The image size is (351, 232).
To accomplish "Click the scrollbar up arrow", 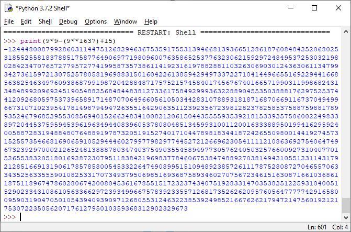I will (x=346, y=32).
